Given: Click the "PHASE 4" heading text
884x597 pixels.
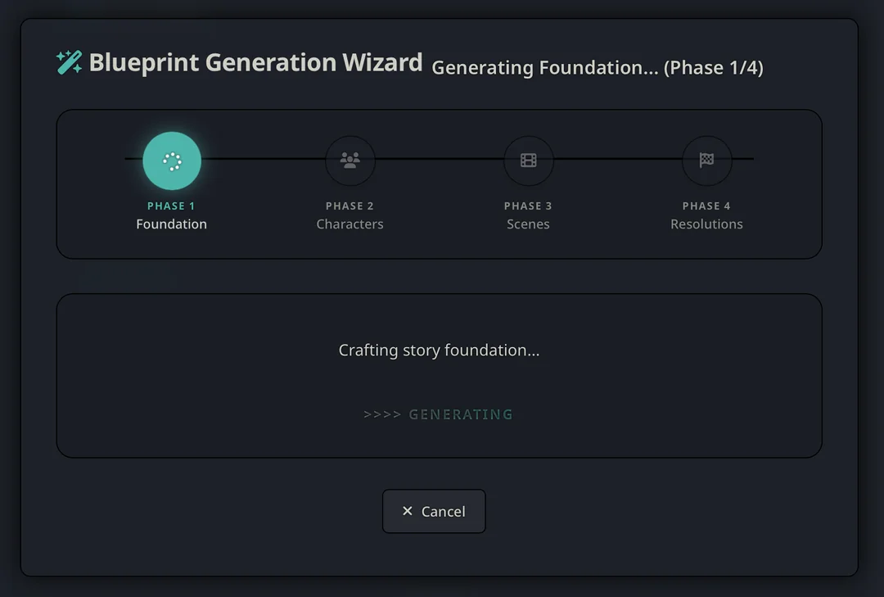Looking at the screenshot, I should pos(707,206).
